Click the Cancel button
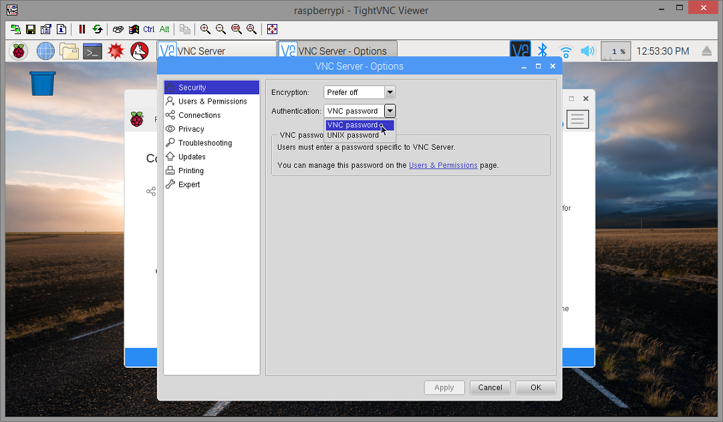This screenshot has width=723, height=422. pyautogui.click(x=490, y=387)
